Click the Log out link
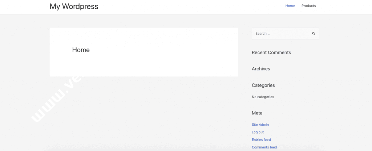Viewport: 372px width, 151px height. (258, 132)
